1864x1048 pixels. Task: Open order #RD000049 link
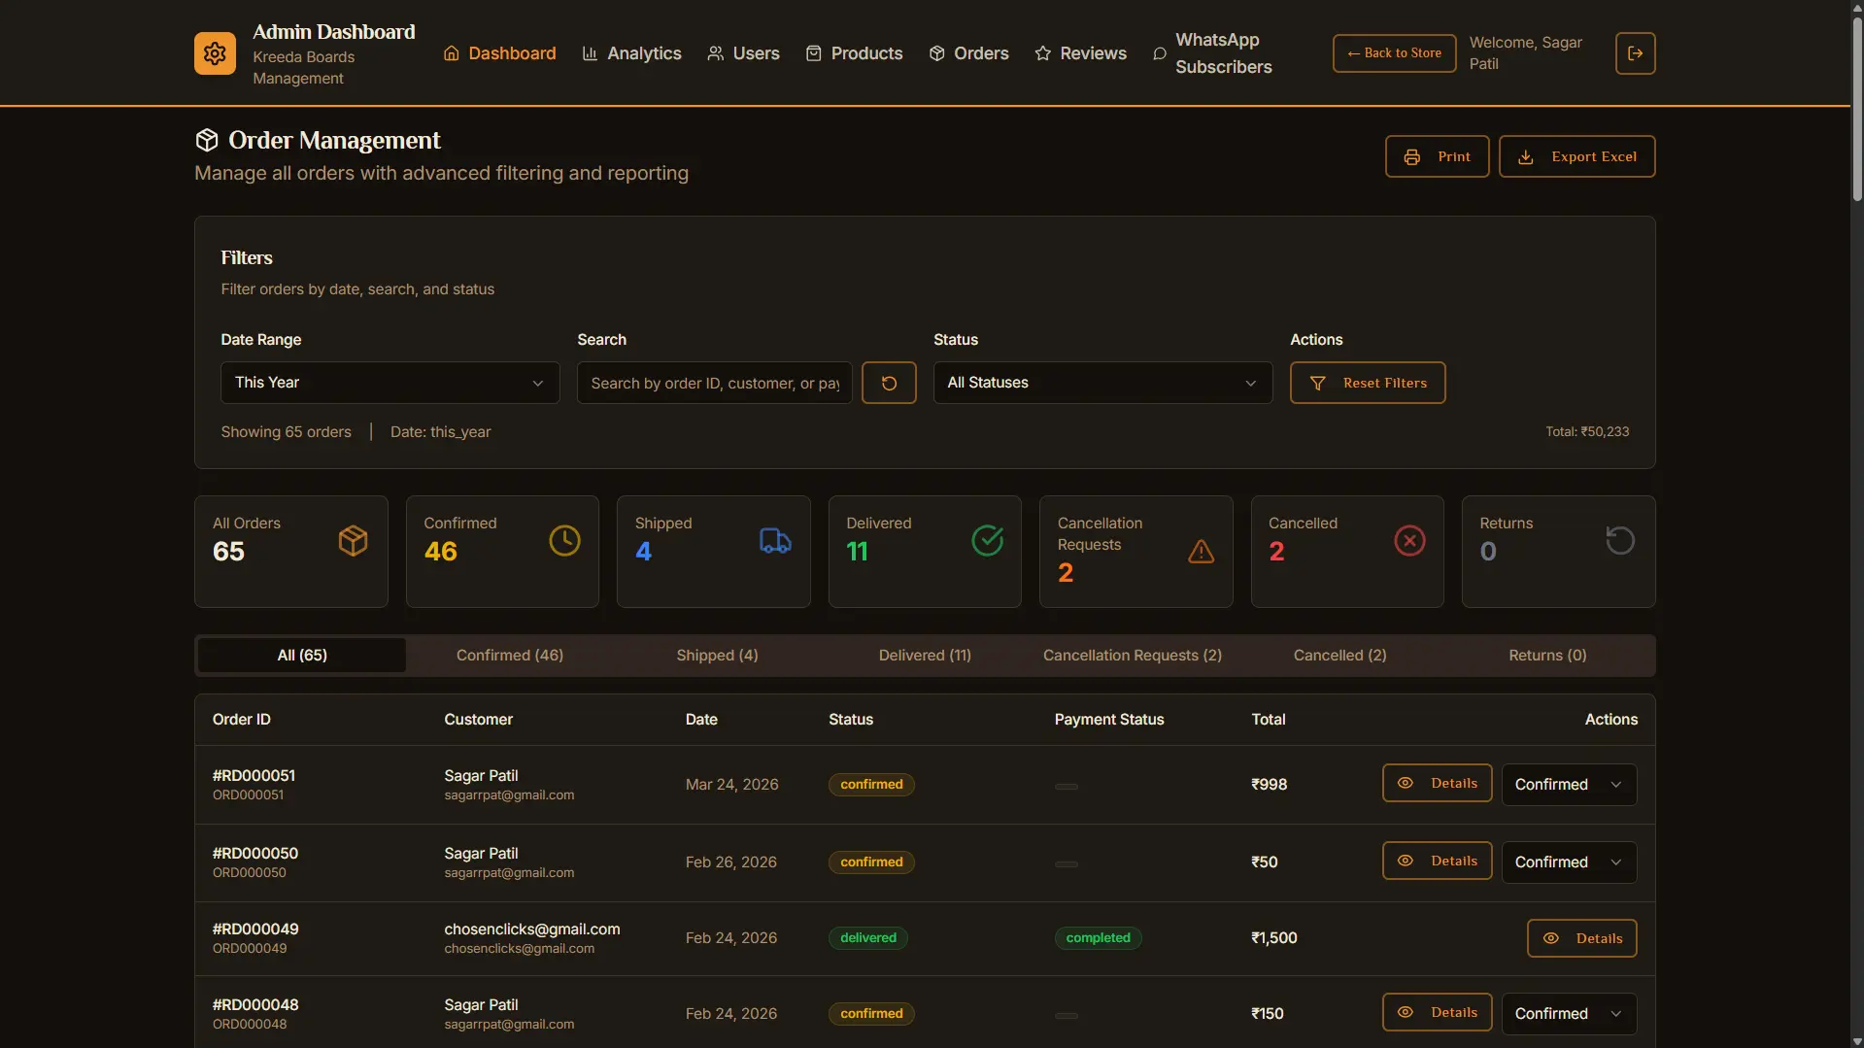coord(254,928)
